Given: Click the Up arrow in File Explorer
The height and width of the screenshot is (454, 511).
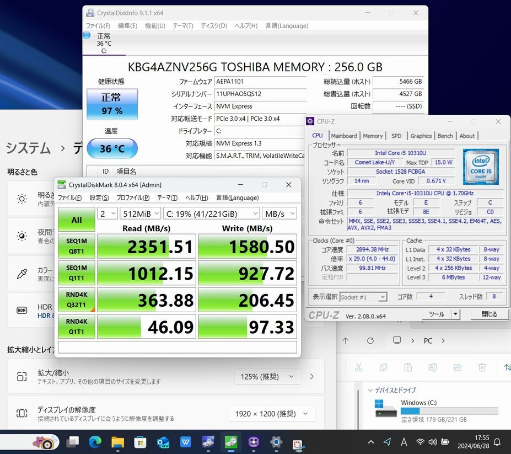Looking at the screenshot, I should pos(346,341).
